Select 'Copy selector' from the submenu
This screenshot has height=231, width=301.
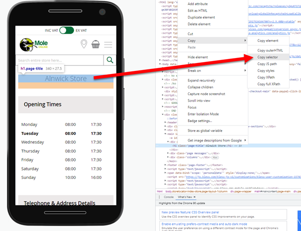(x=267, y=57)
